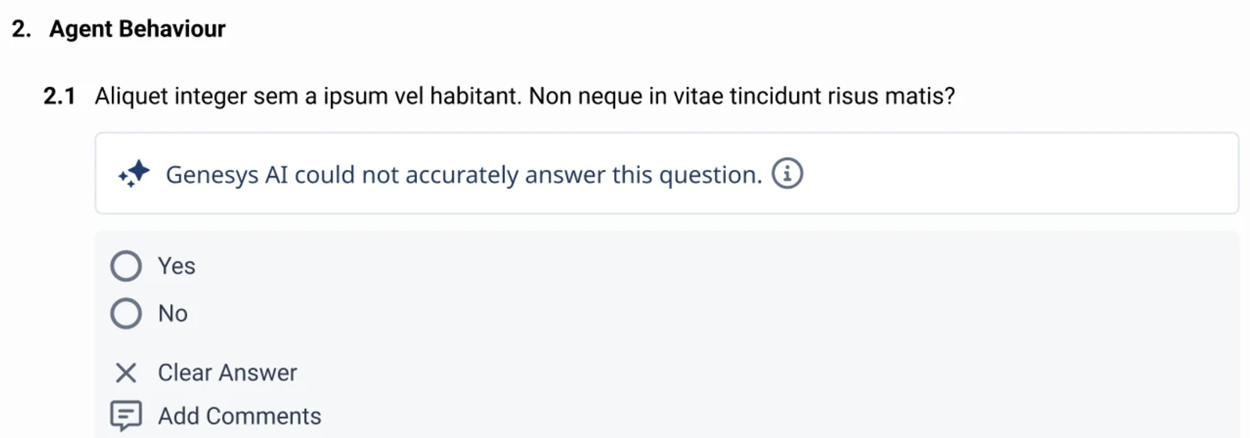Choose the "Yes" answer label text

(x=177, y=266)
